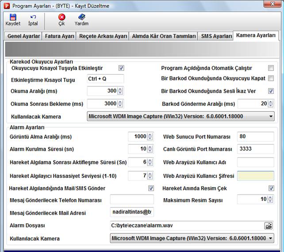Image resolution: width=284 pixels, height=252 pixels.
Task: Click the Alarm Dosyası path field
Action: (x=187, y=226)
